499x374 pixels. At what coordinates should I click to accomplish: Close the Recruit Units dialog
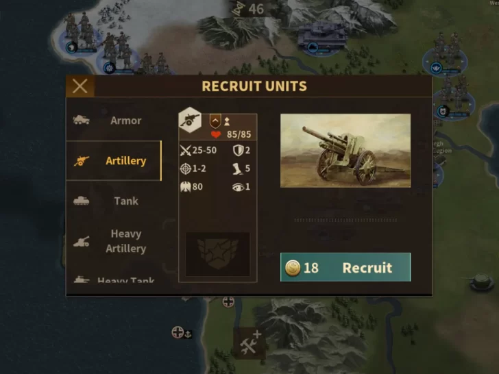coord(80,86)
